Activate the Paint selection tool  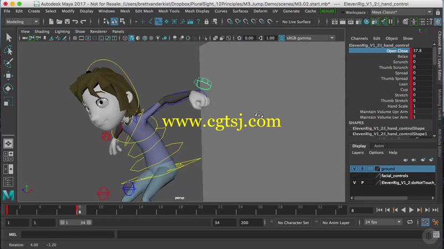tap(8, 63)
